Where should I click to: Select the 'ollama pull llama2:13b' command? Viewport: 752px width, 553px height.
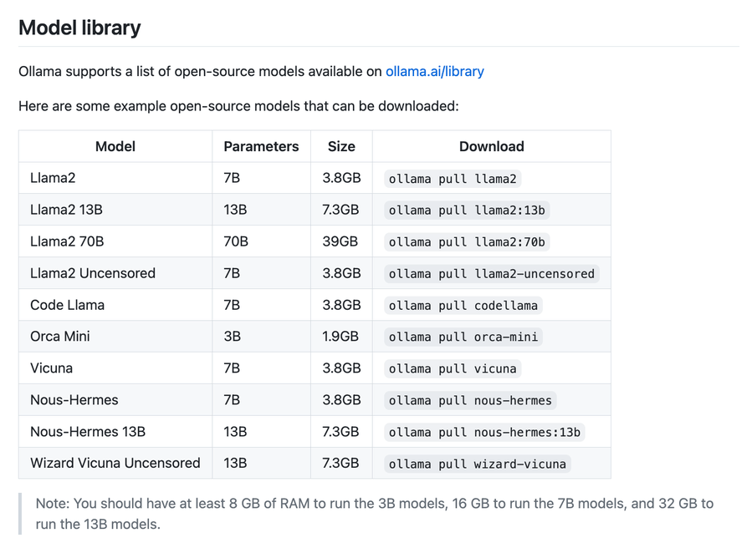click(x=467, y=211)
